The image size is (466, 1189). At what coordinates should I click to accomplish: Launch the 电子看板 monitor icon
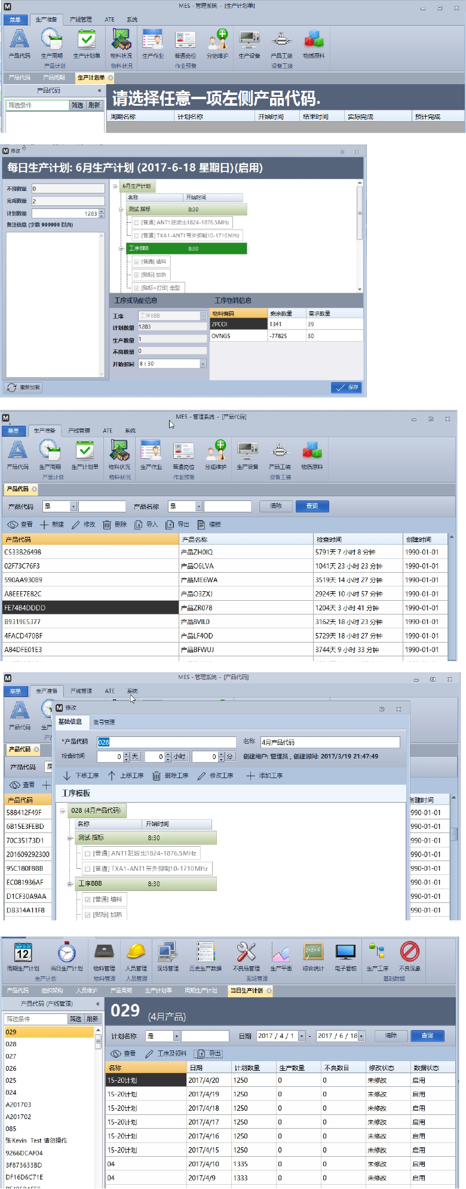click(x=345, y=954)
